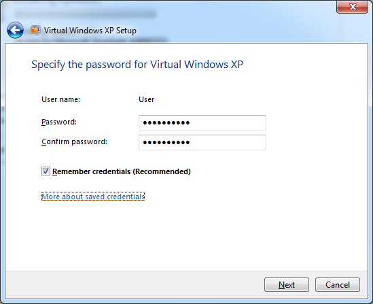Uncheck the Remember credentials checkbox
Viewport: 373px width, 304px height.
(x=46, y=171)
